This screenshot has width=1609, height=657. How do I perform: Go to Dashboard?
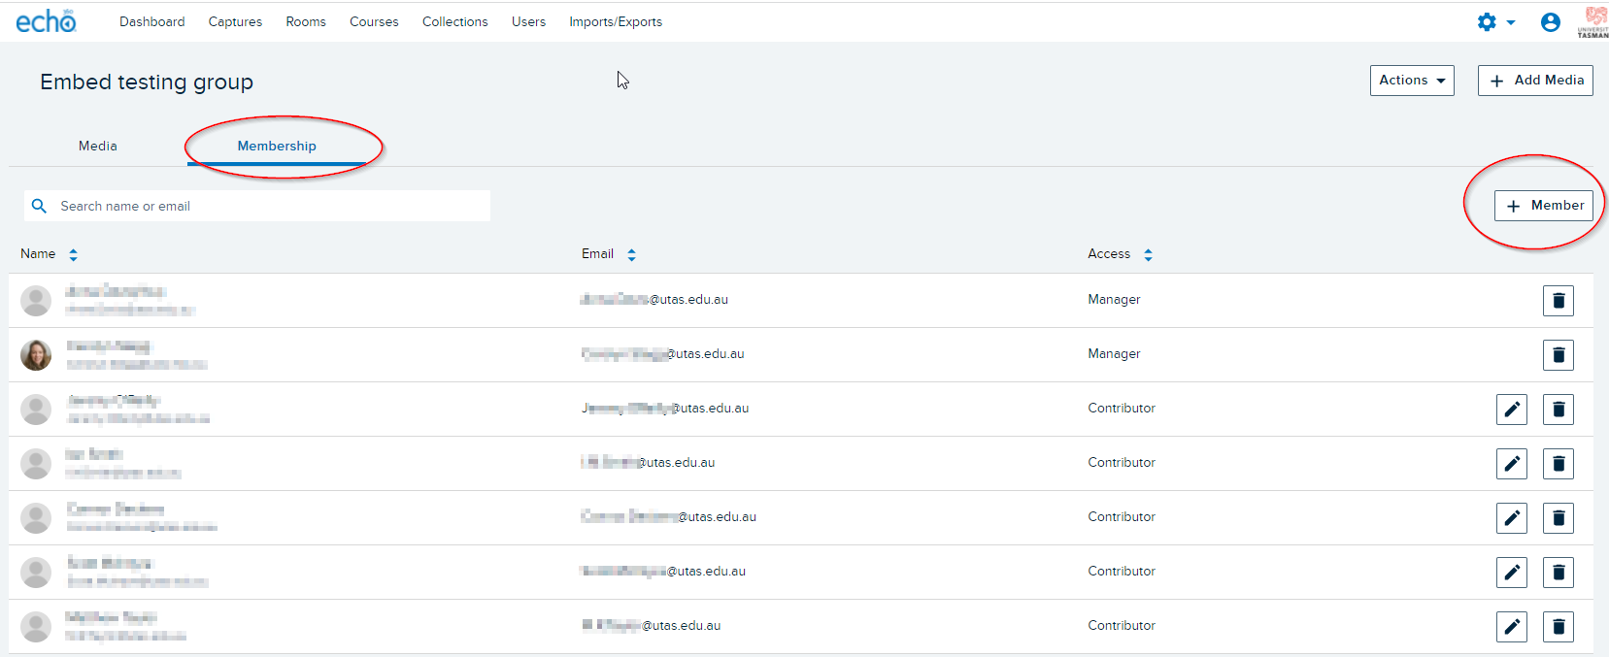pyautogui.click(x=151, y=21)
